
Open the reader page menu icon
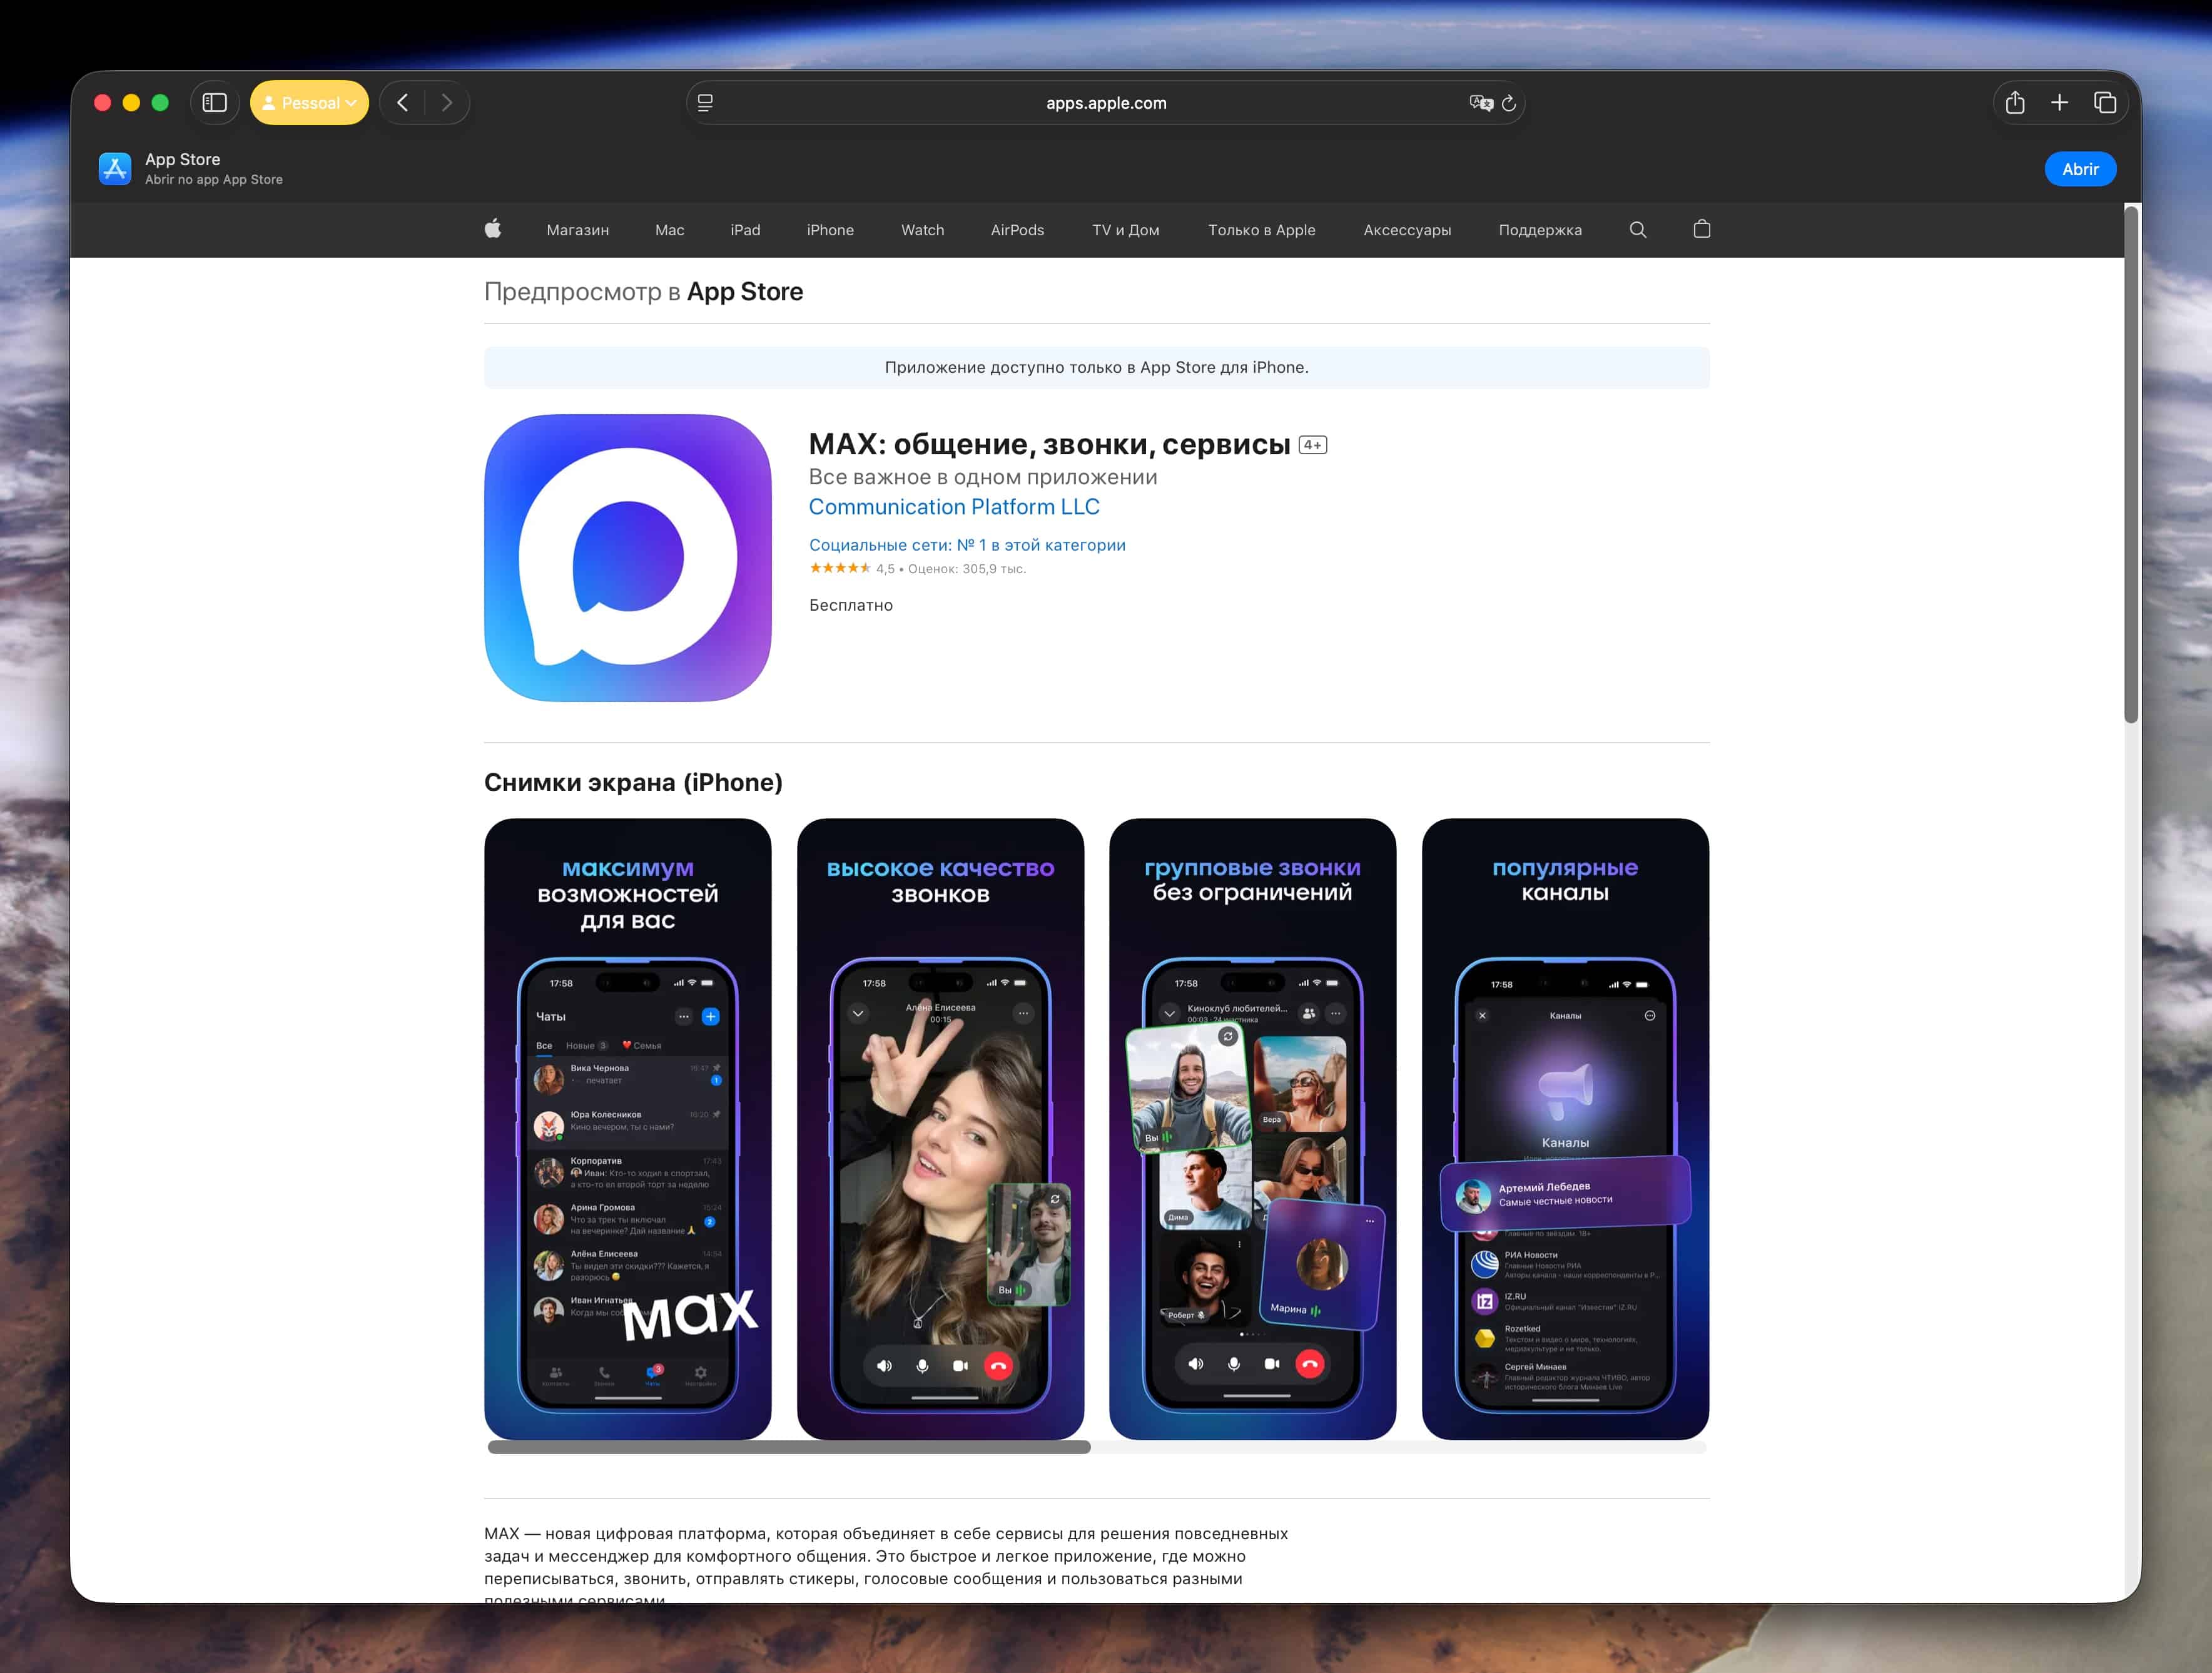705,103
